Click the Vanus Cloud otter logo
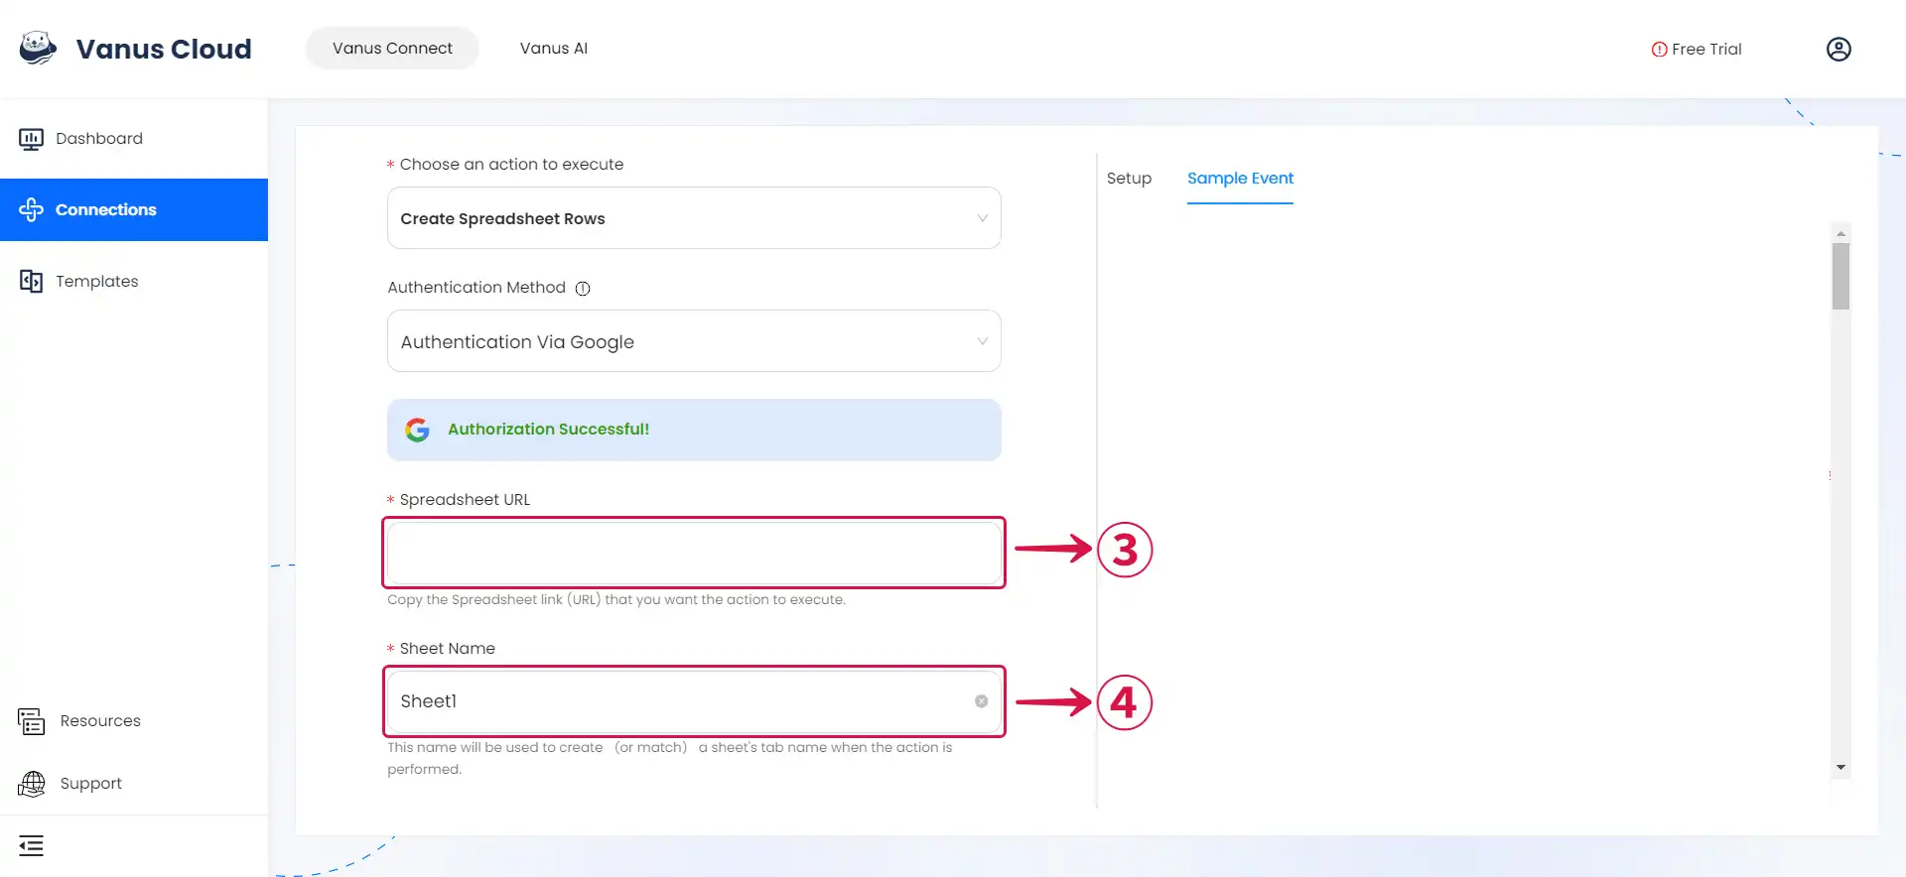 tap(38, 48)
